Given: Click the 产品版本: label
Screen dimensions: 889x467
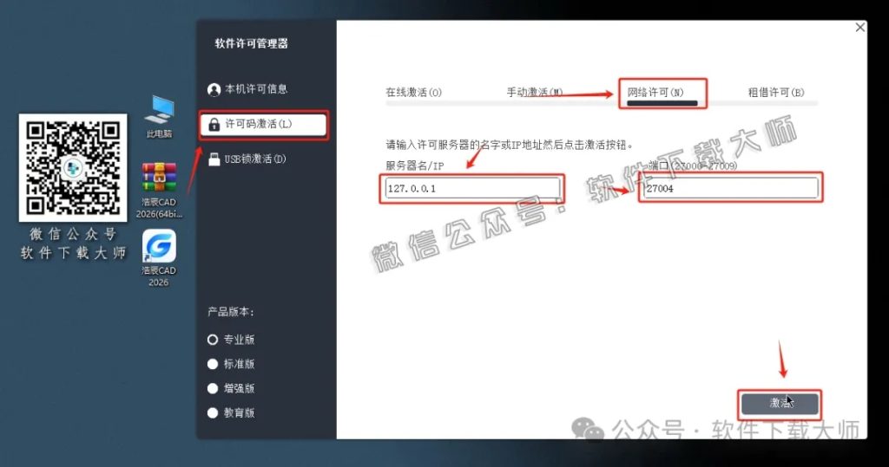Looking at the screenshot, I should pyautogui.click(x=230, y=312).
